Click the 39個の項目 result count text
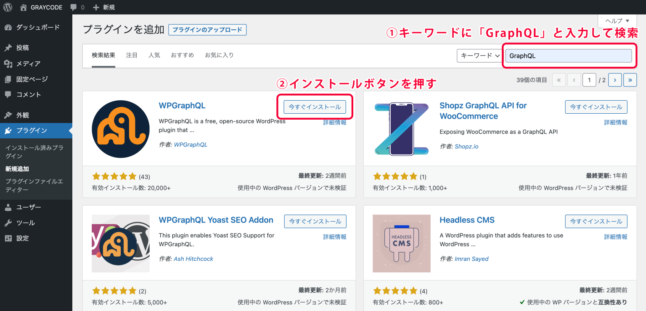646x311 pixels. pyautogui.click(x=532, y=80)
